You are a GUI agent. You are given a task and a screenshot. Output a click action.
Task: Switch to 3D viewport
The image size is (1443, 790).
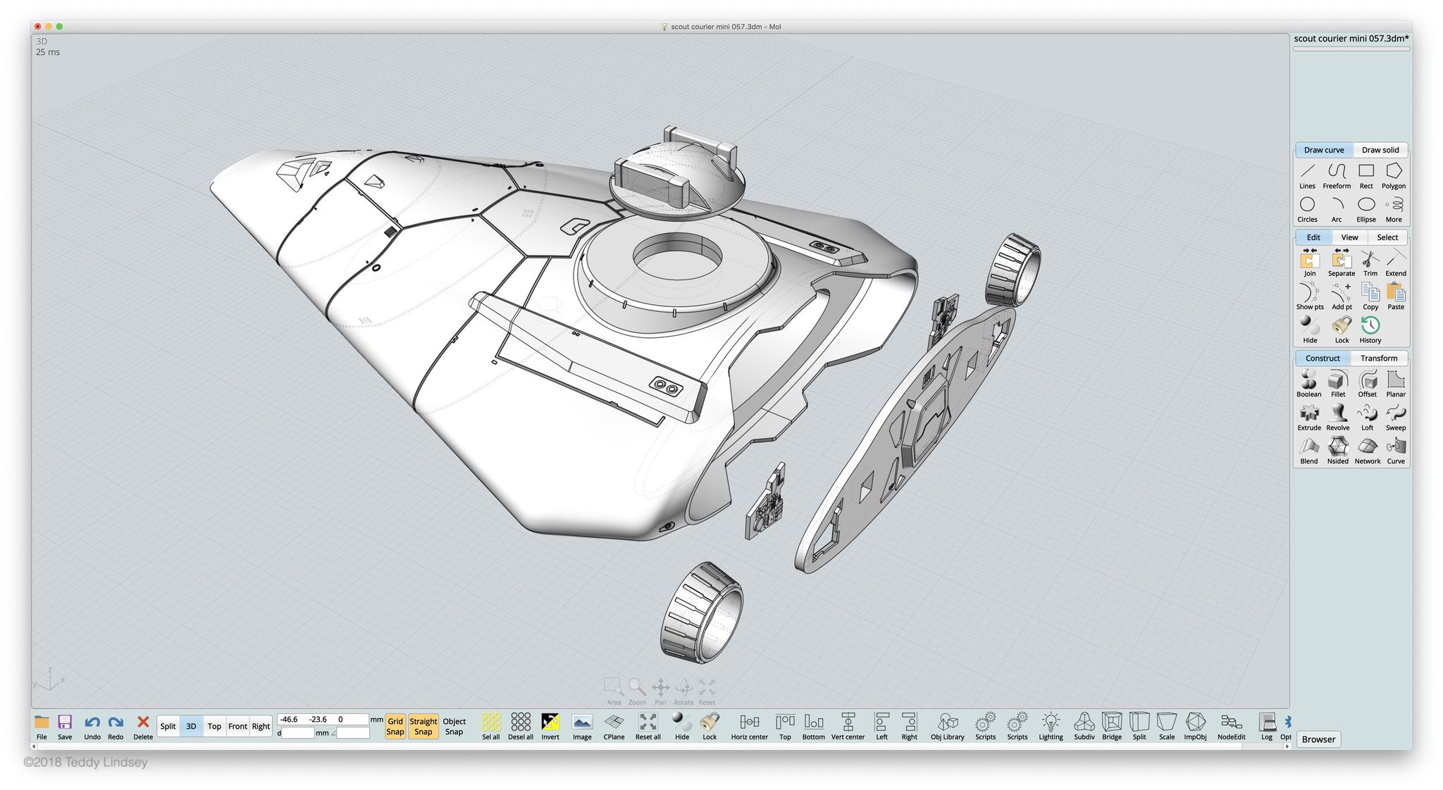(191, 727)
